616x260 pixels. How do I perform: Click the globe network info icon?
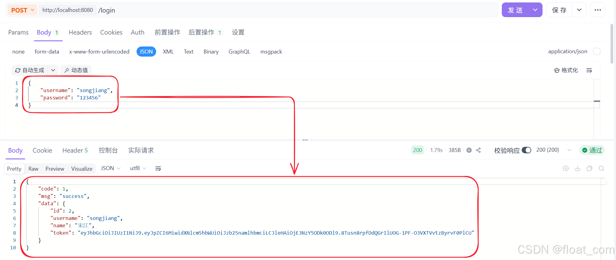tap(469, 150)
